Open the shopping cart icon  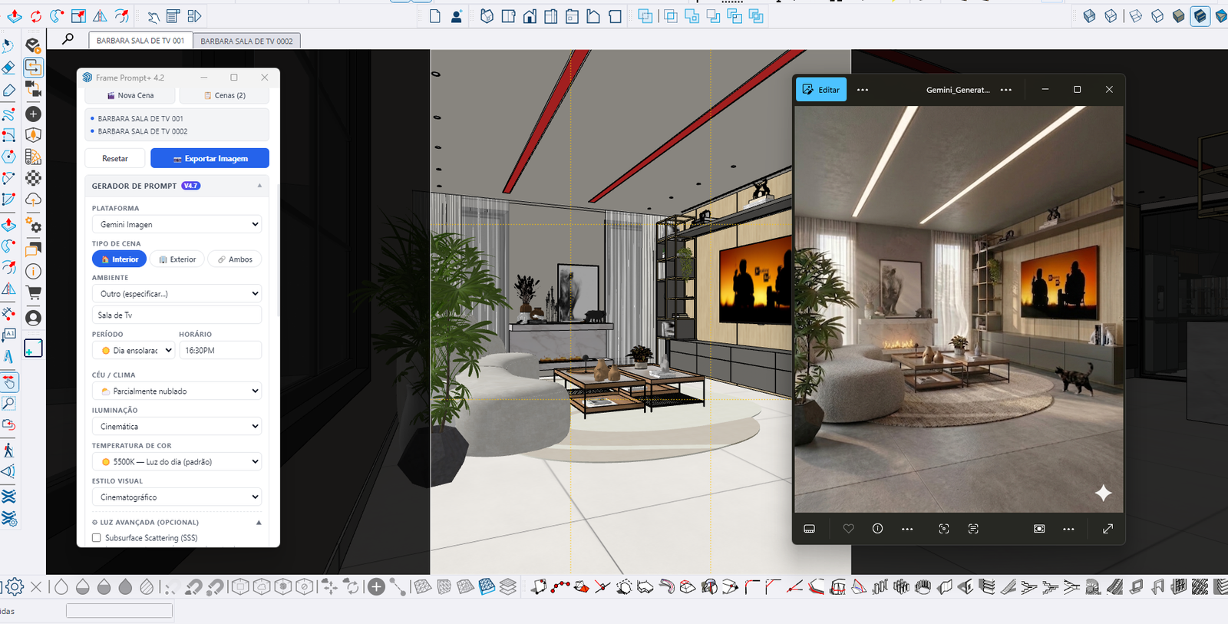(x=33, y=292)
